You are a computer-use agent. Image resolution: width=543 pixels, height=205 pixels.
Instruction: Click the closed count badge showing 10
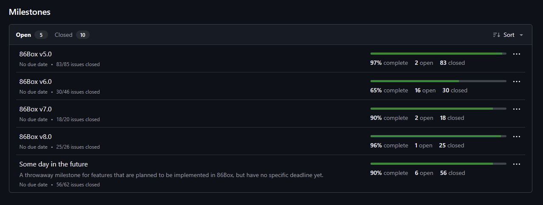(x=83, y=35)
